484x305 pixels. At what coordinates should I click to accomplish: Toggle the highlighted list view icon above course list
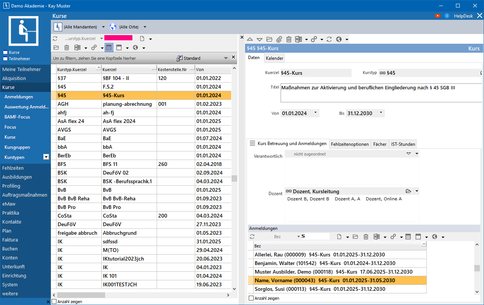(109, 47)
